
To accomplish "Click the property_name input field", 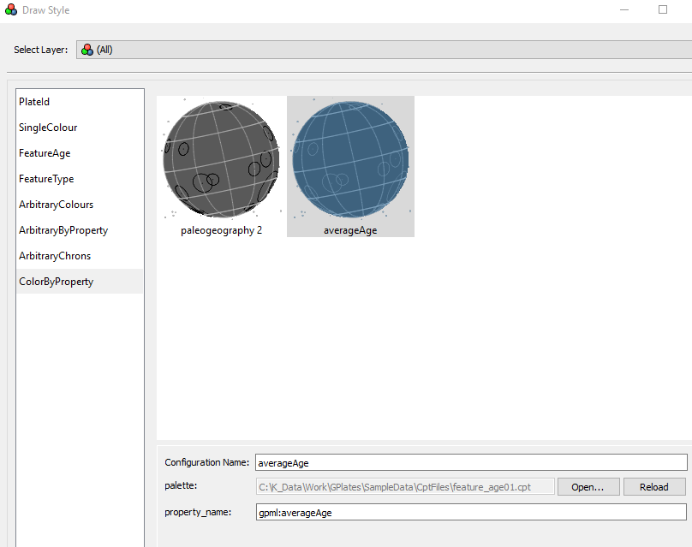I will point(471,512).
